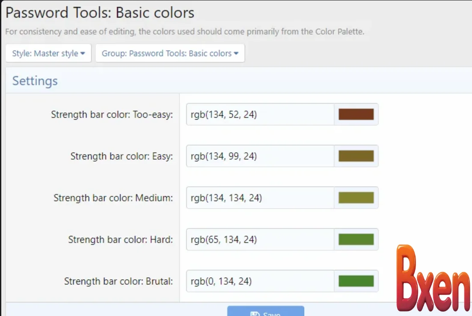472x316 pixels.
Task: Open the Hard strength color picker swatch
Action: (356, 239)
